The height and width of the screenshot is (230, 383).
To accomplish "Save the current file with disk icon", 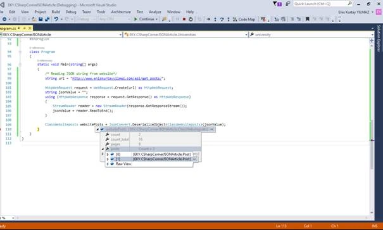I will (x=41, y=19).
